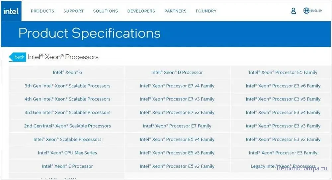Select English language option
The image size is (332, 180).
[316, 11]
